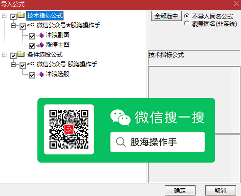Collapse the 条件选股公式 tree node
241x196 pixels.
point(4,55)
